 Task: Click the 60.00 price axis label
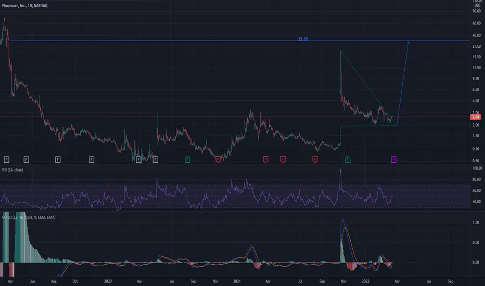476,23
